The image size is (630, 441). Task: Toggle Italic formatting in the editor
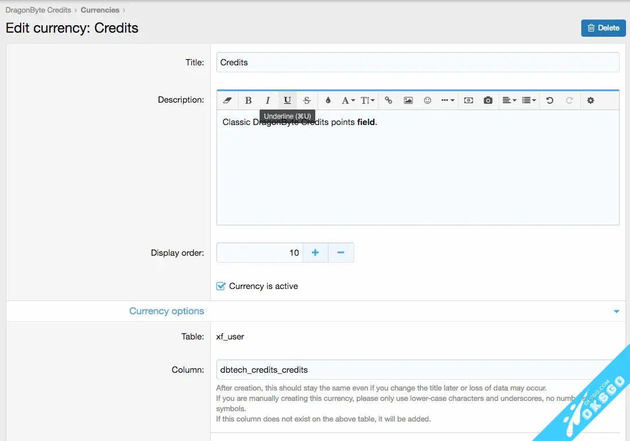(268, 100)
